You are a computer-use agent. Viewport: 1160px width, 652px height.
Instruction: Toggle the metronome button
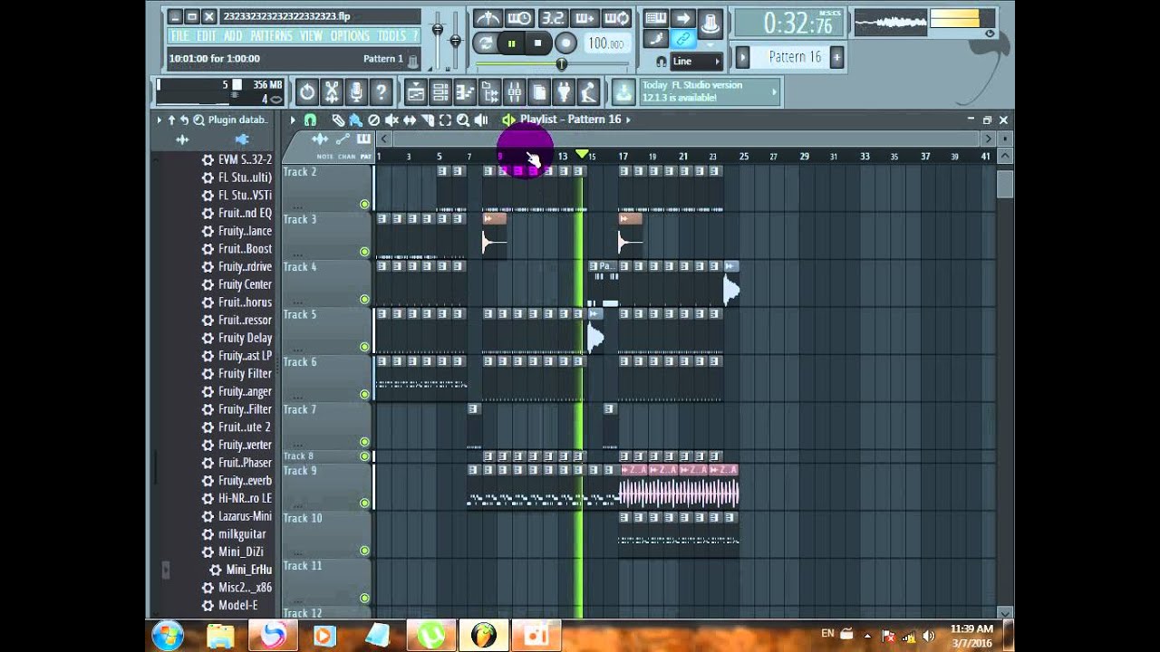(488, 18)
